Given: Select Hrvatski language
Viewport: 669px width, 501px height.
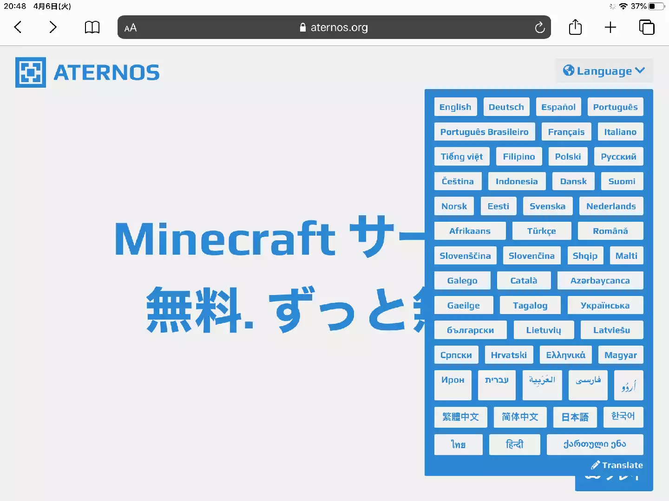Looking at the screenshot, I should (x=509, y=355).
